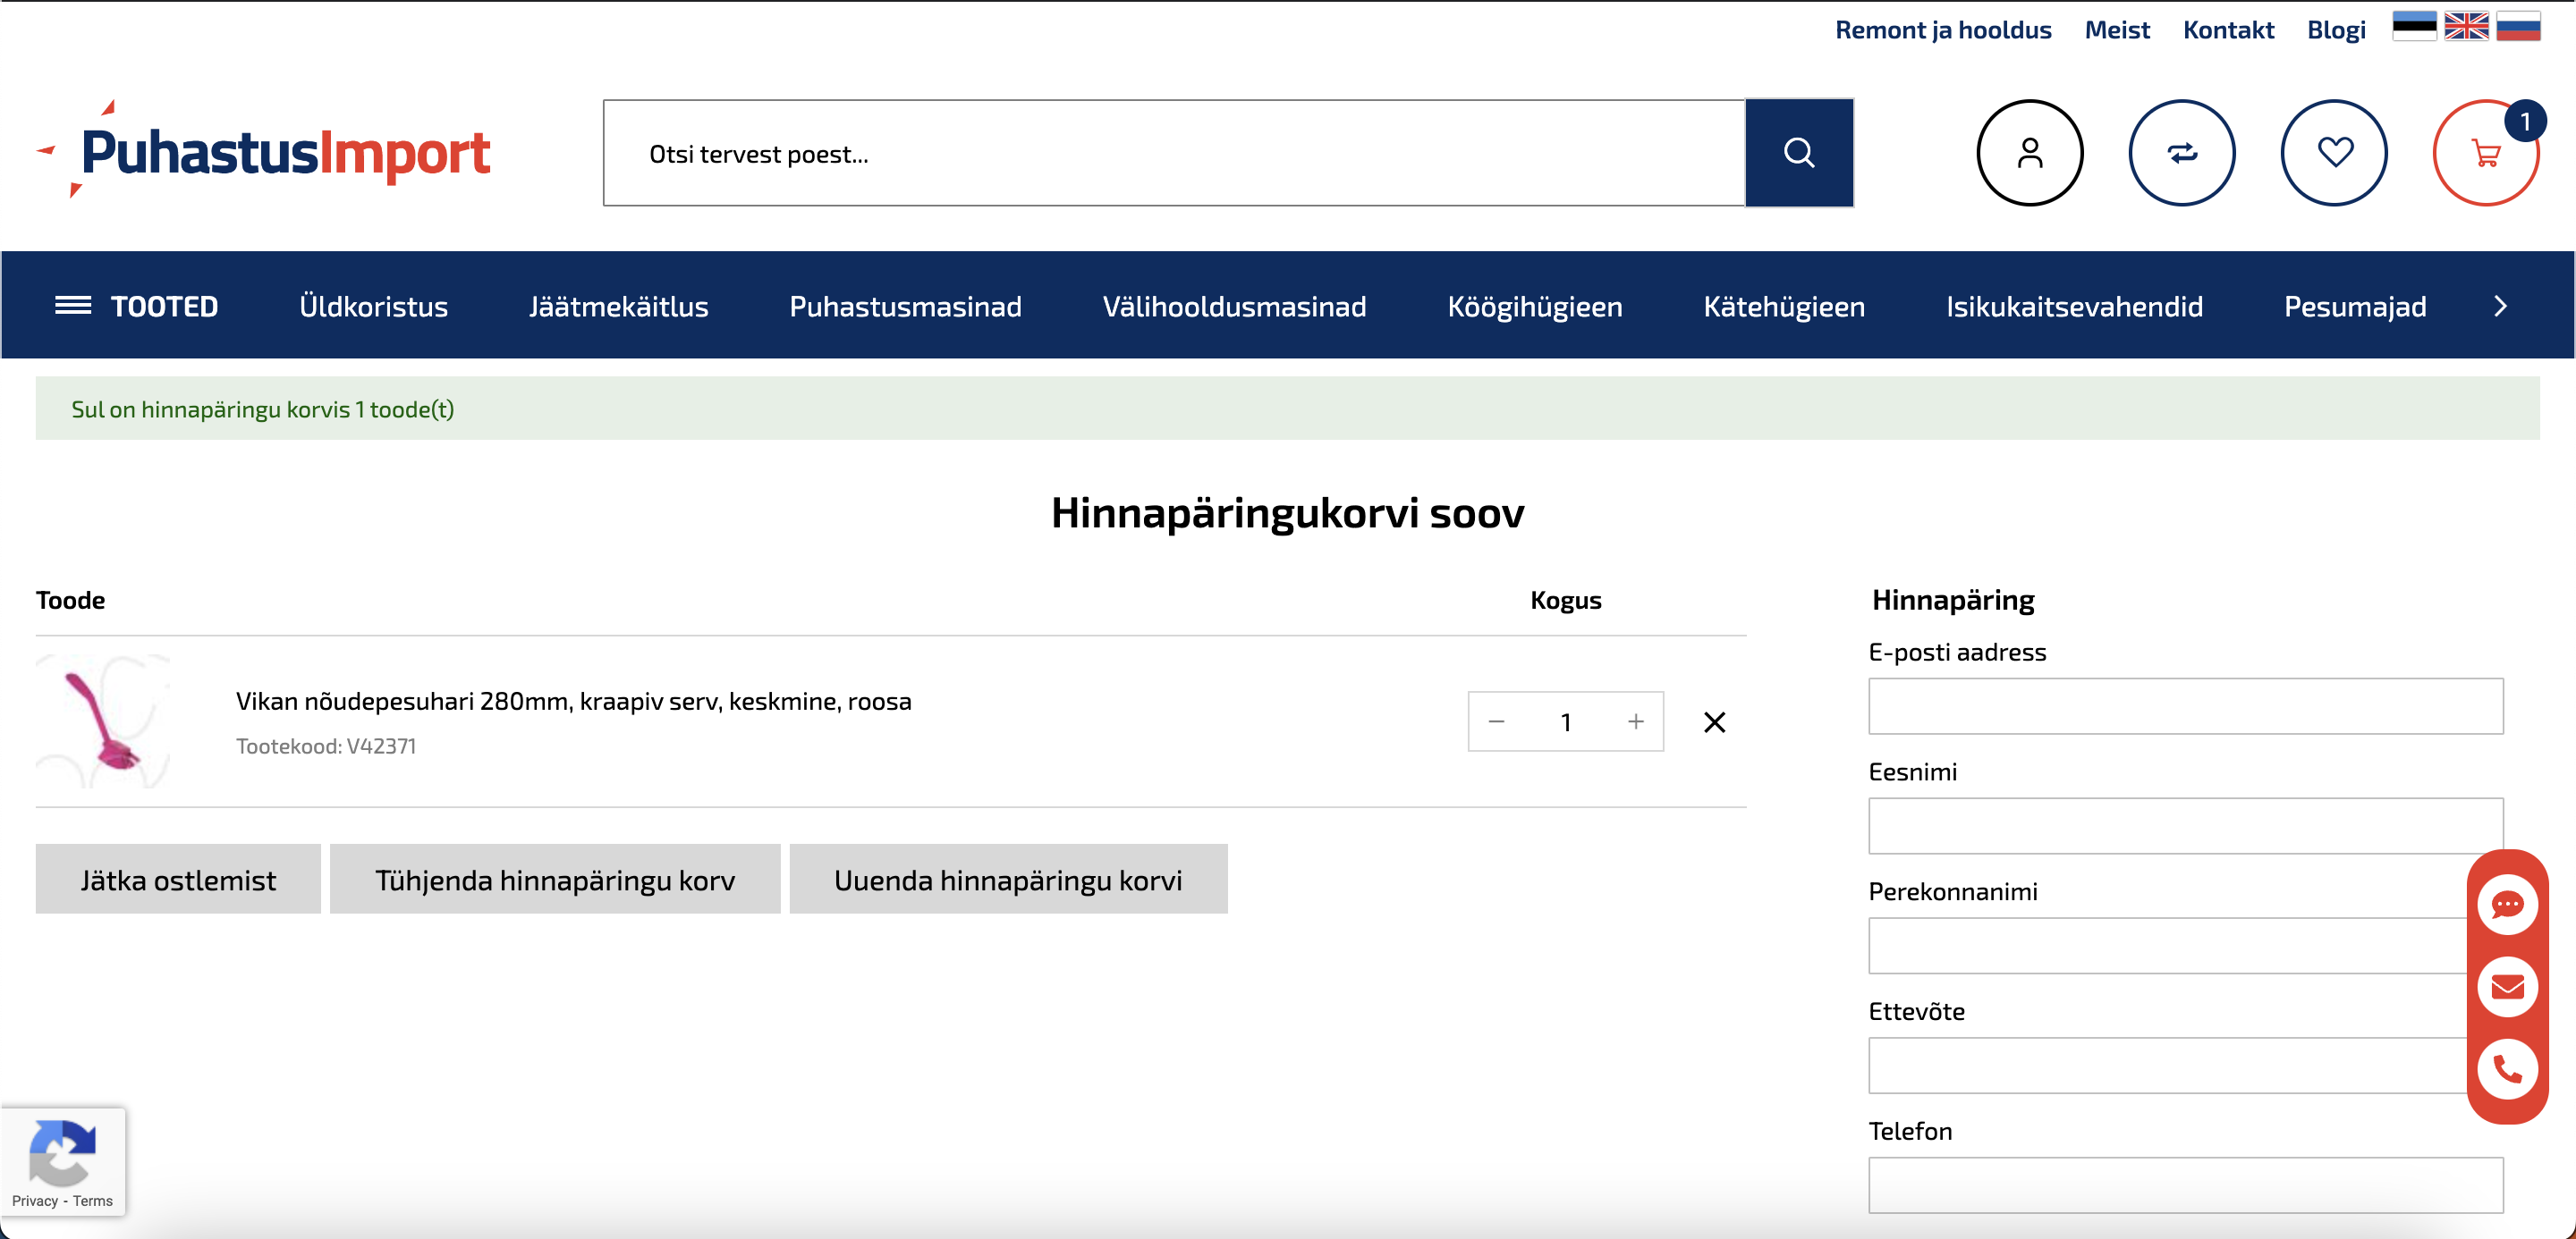Open the product compare arrows icon

click(2182, 153)
